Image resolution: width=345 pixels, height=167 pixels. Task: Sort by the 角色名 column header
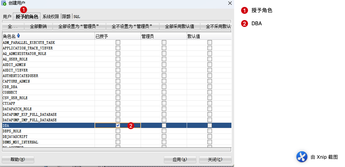coord(48,36)
